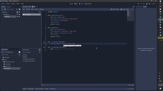Screen dimensions: 163x91
Task: Instance a child scene via the link icon
Action: point(5,9)
